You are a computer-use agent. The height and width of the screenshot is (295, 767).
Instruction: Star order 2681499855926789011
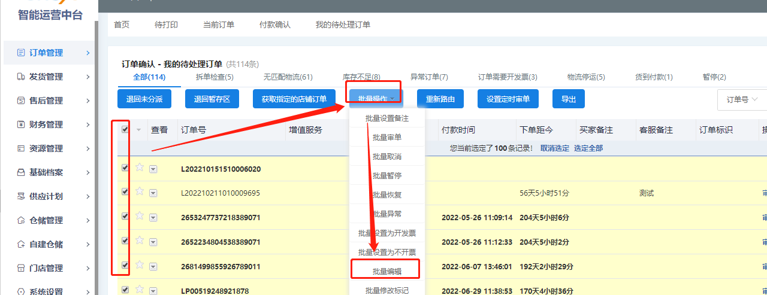pyautogui.click(x=140, y=265)
